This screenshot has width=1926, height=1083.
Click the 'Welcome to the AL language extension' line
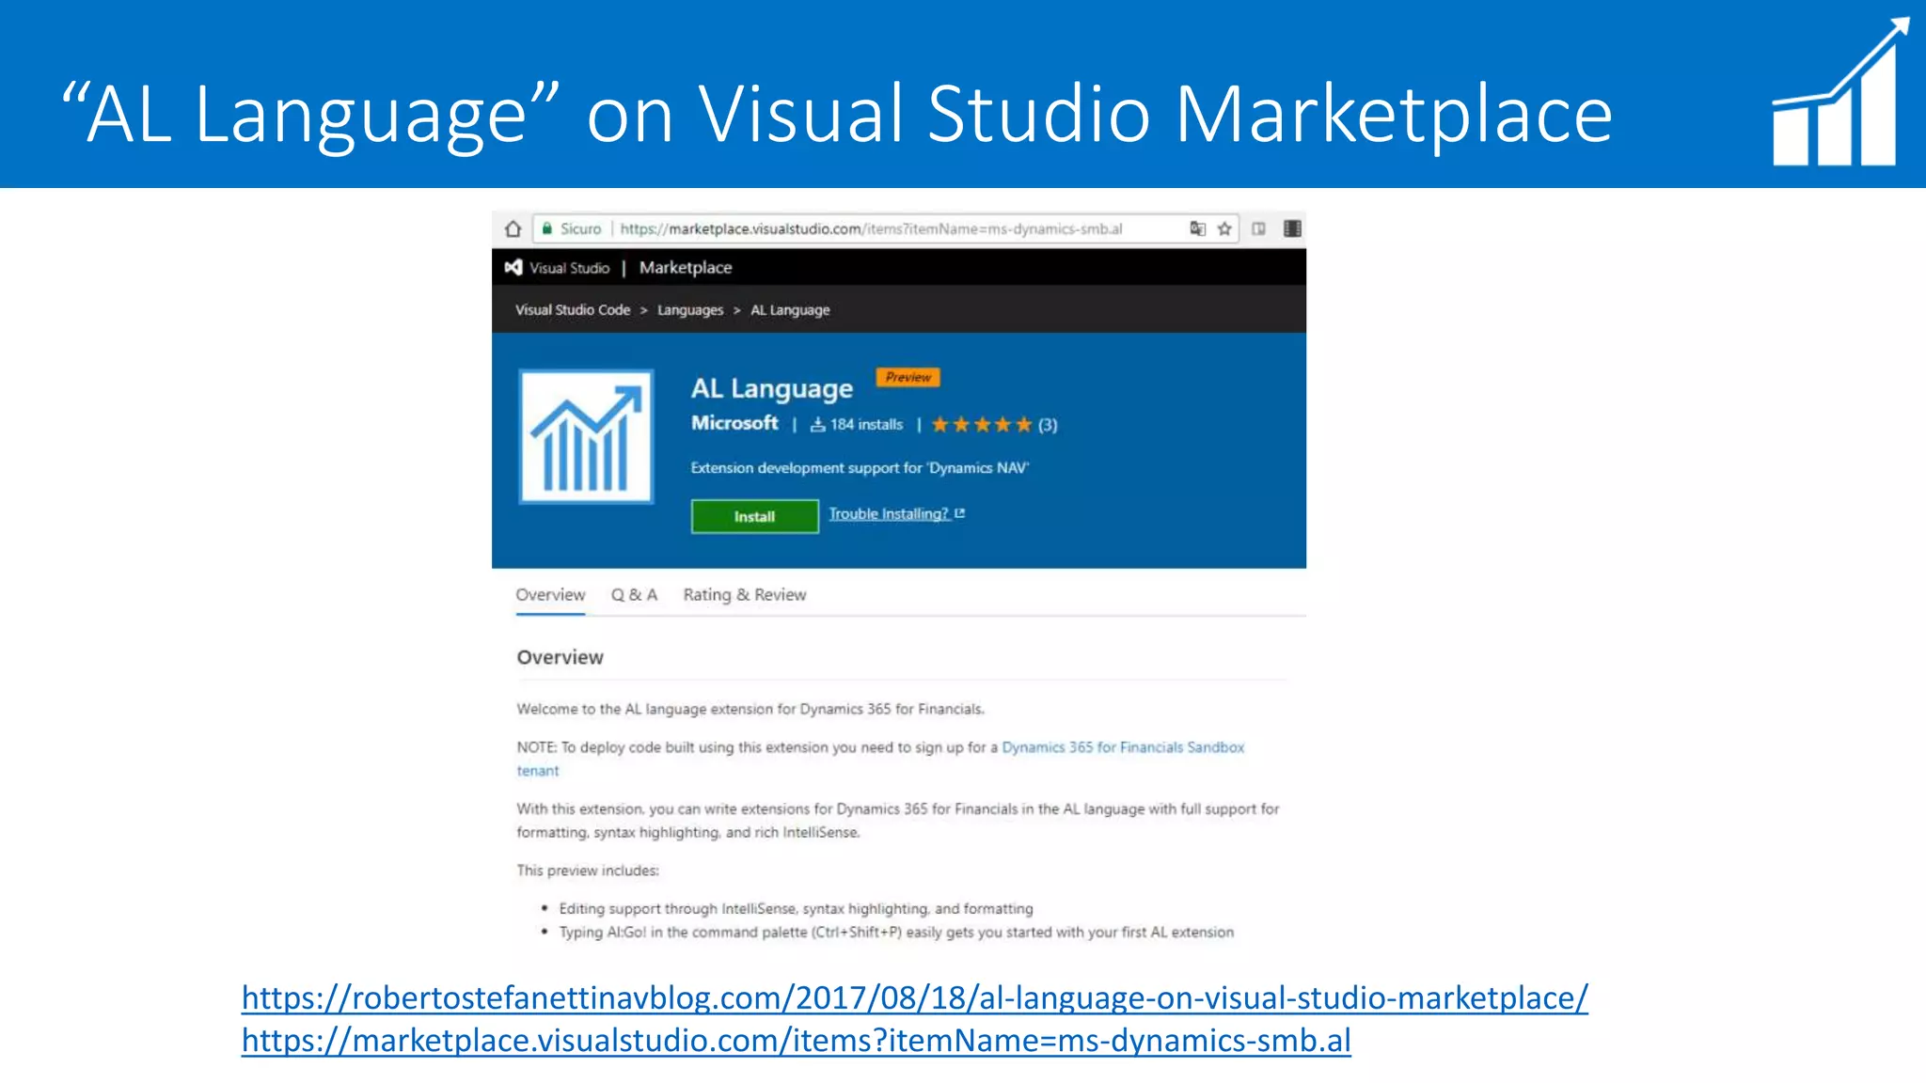click(x=750, y=709)
